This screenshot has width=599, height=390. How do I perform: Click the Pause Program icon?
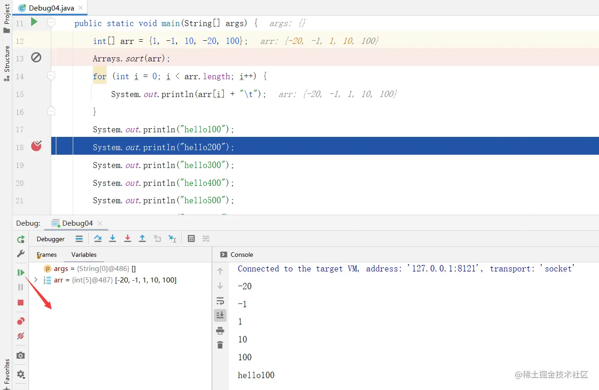tap(21, 287)
